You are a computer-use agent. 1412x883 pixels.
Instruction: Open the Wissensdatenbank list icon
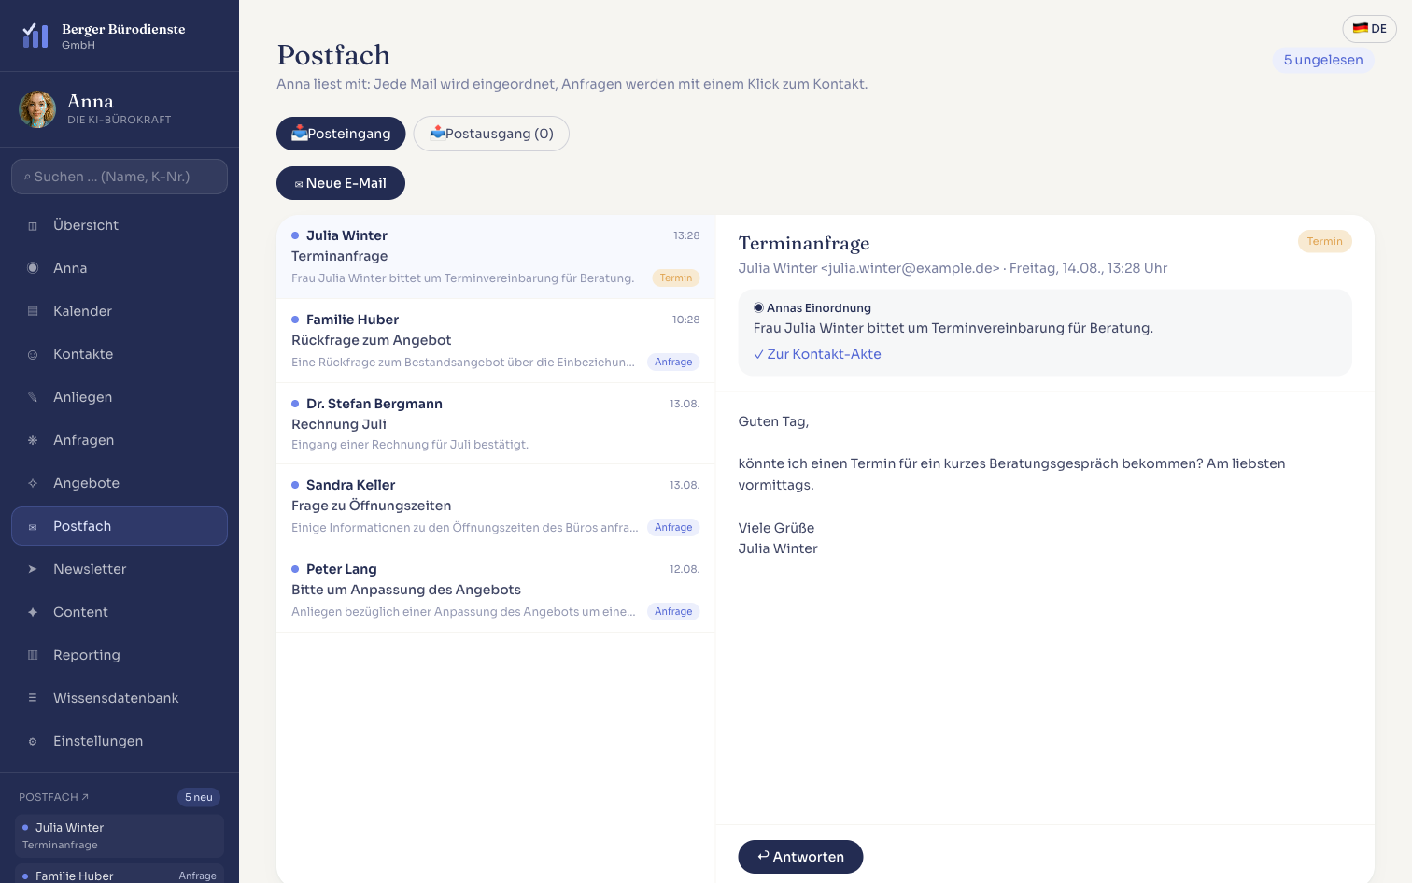coord(33,698)
